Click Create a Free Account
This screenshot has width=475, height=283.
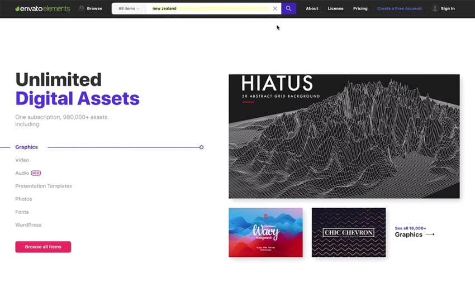tap(399, 8)
